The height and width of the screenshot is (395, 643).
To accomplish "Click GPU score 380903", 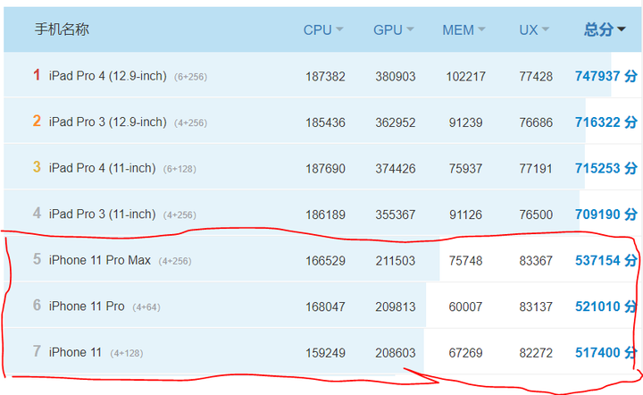I will (x=396, y=76).
